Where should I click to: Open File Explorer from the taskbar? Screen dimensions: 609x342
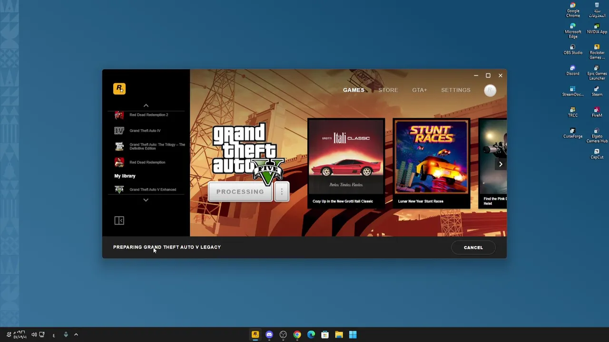pos(339,334)
